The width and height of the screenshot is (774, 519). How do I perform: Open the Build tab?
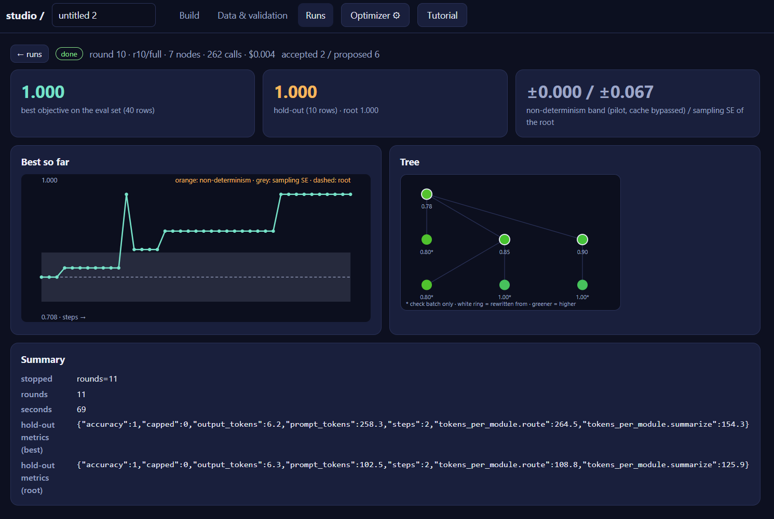[x=189, y=16]
